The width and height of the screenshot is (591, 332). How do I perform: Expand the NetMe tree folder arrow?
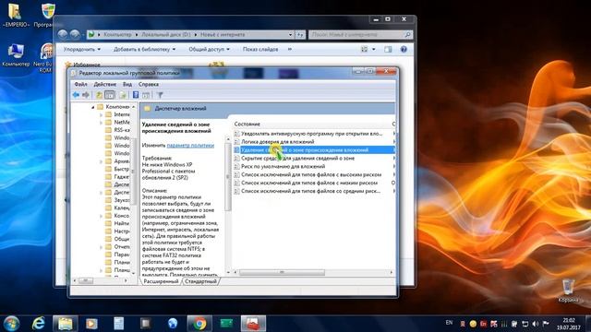click(101, 123)
